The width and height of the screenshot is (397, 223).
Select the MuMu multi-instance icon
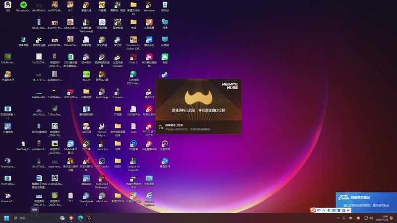point(70,147)
